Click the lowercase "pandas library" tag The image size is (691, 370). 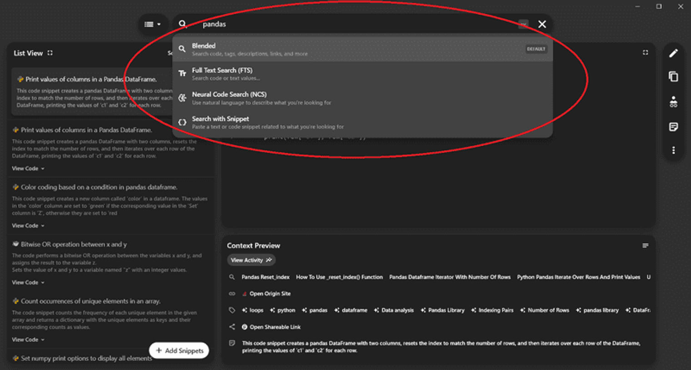597,310
